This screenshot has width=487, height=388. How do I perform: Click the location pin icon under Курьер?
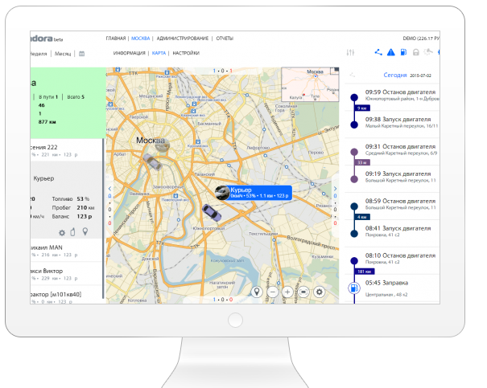tap(85, 231)
